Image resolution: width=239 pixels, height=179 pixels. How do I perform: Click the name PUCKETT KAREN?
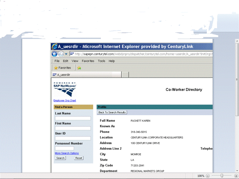[x=140, y=121]
